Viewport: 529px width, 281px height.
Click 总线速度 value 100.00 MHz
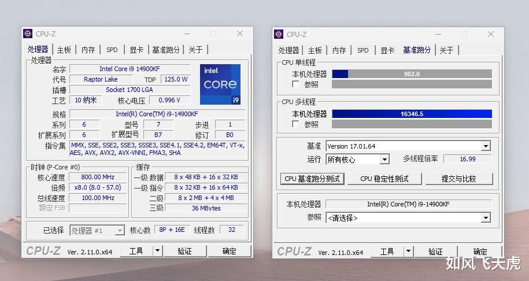(98, 198)
